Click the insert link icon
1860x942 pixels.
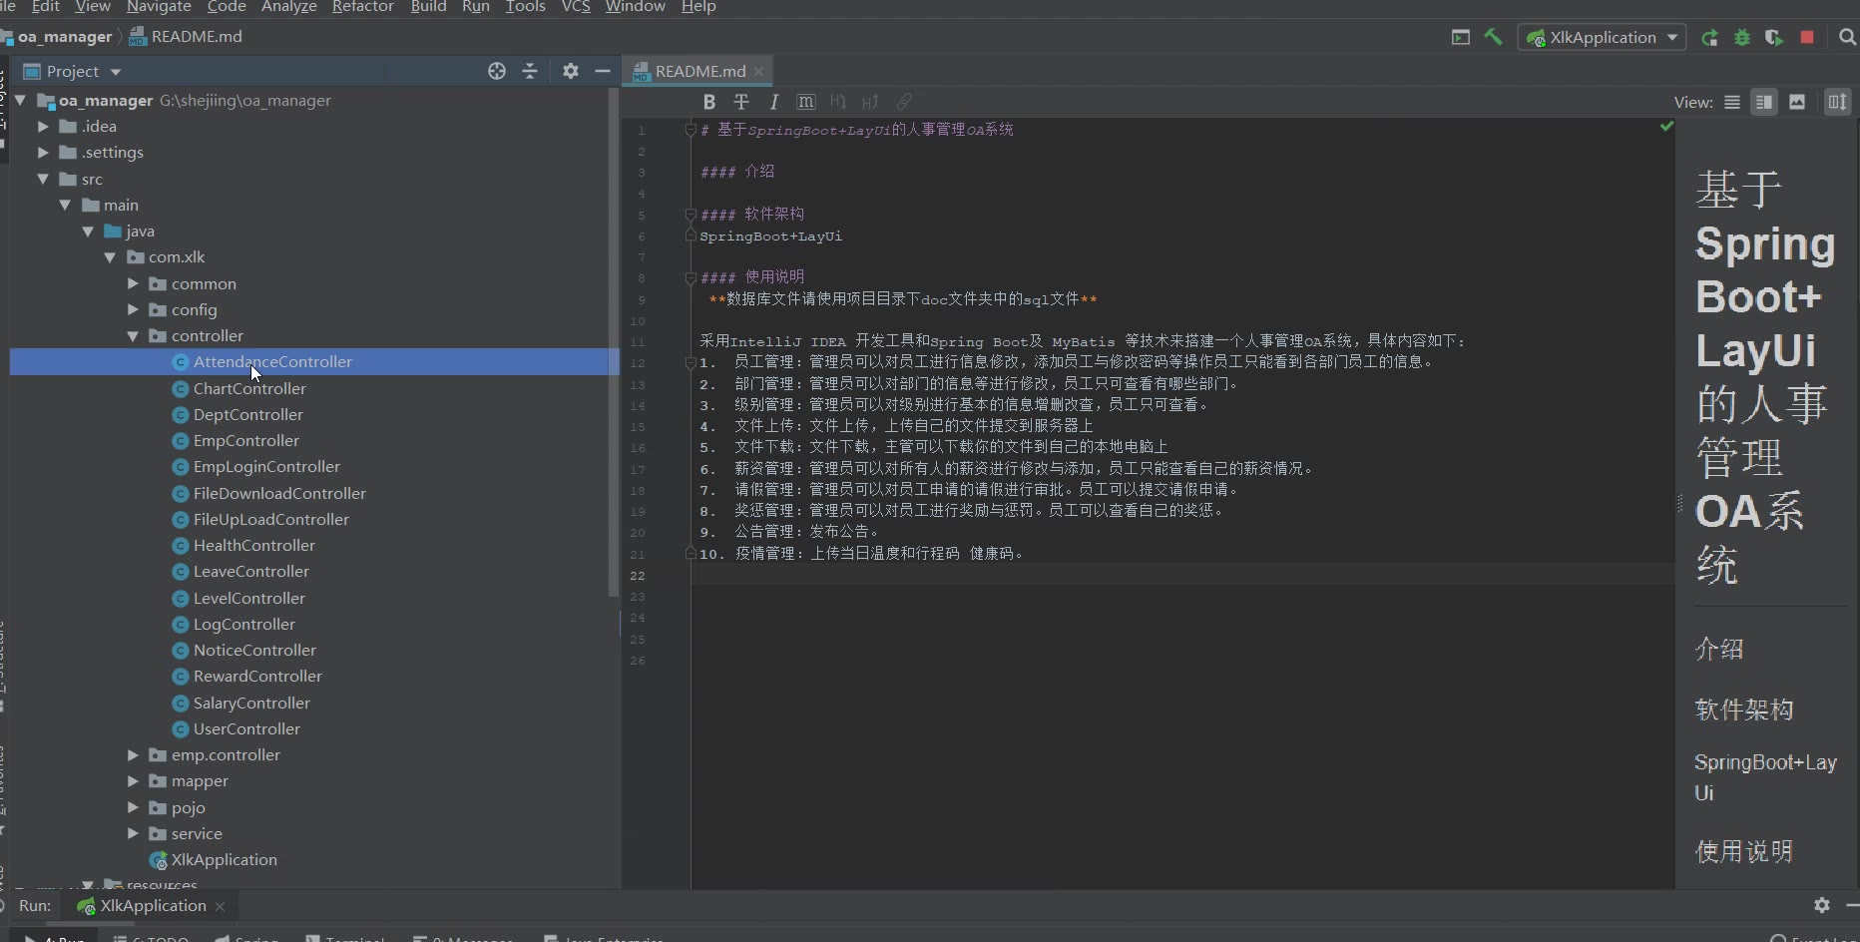pos(904,102)
